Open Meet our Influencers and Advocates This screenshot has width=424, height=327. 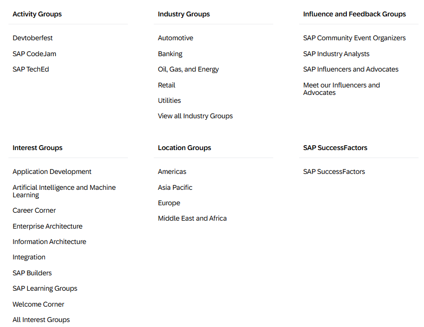coord(341,89)
